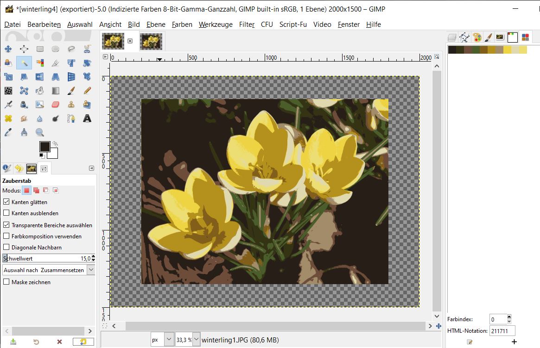Select the Smudge tool
The image size is (540, 348).
click(x=24, y=118)
